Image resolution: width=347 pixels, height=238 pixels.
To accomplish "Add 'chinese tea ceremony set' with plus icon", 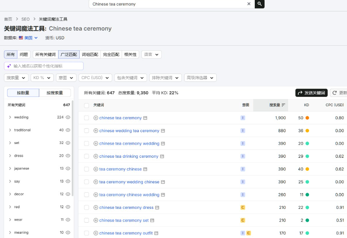I will tap(96, 220).
